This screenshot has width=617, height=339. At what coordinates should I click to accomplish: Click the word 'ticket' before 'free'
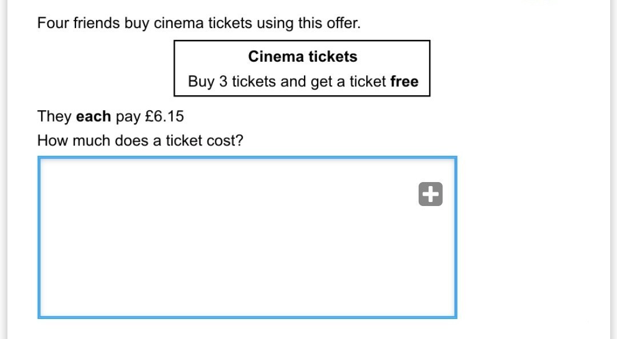tap(368, 82)
